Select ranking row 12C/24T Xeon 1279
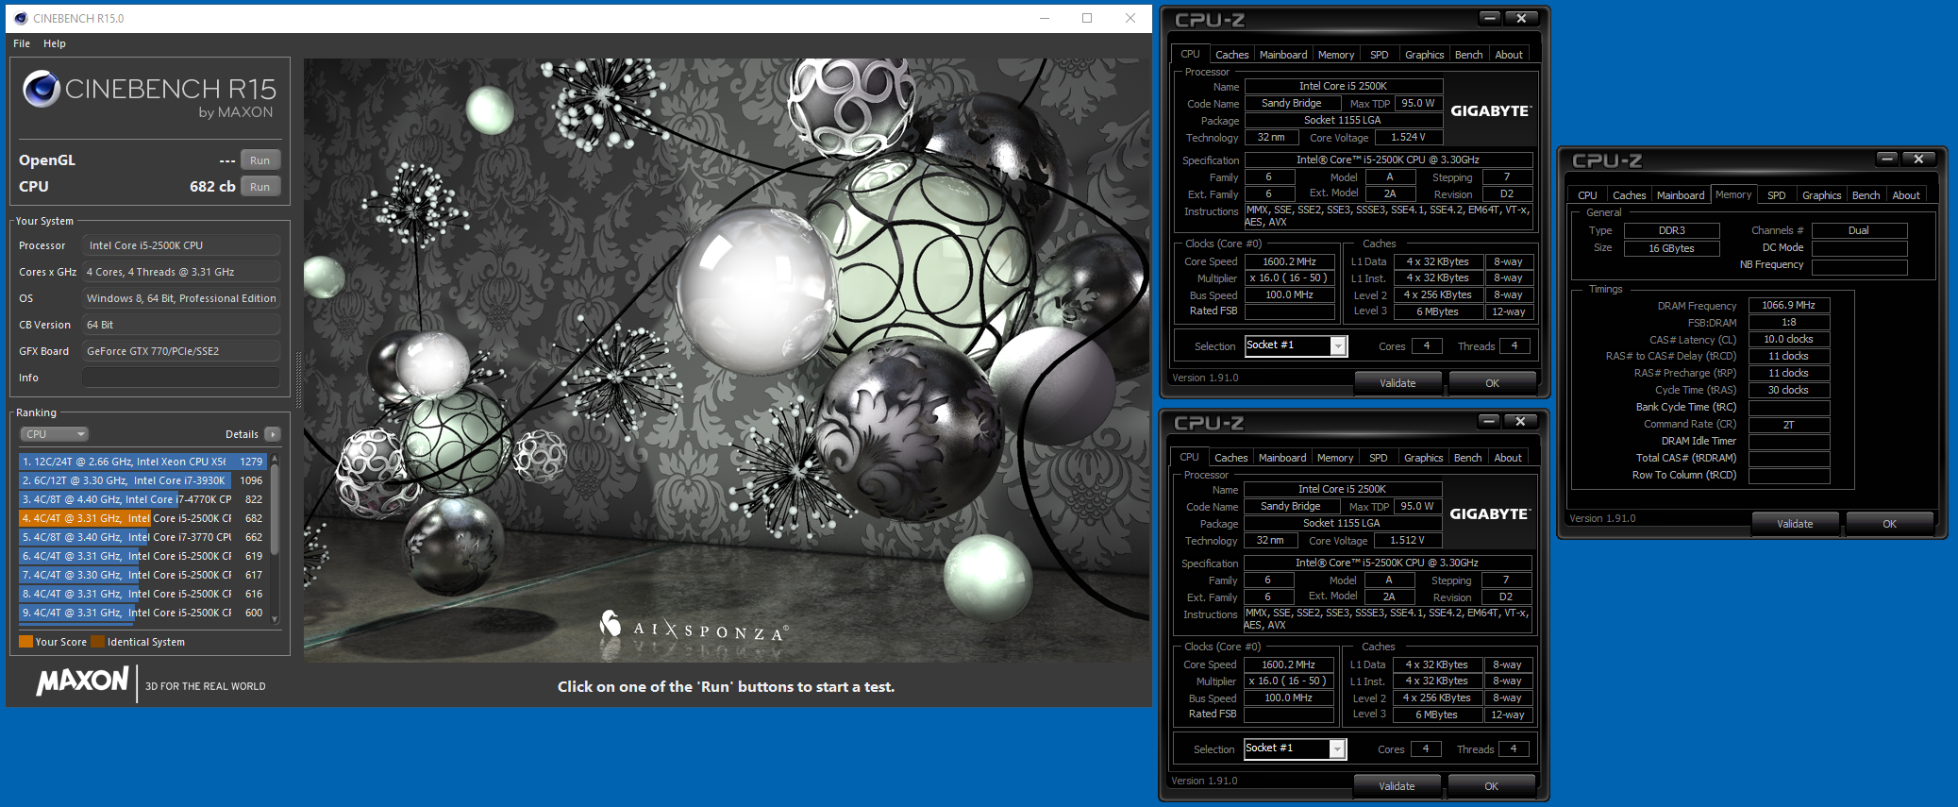 (x=142, y=462)
